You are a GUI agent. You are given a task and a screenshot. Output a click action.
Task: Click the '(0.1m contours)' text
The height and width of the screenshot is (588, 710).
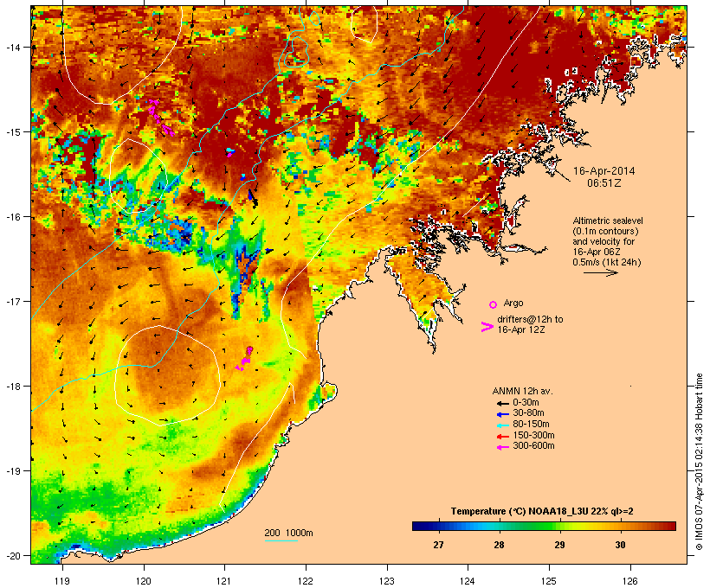[606, 231]
